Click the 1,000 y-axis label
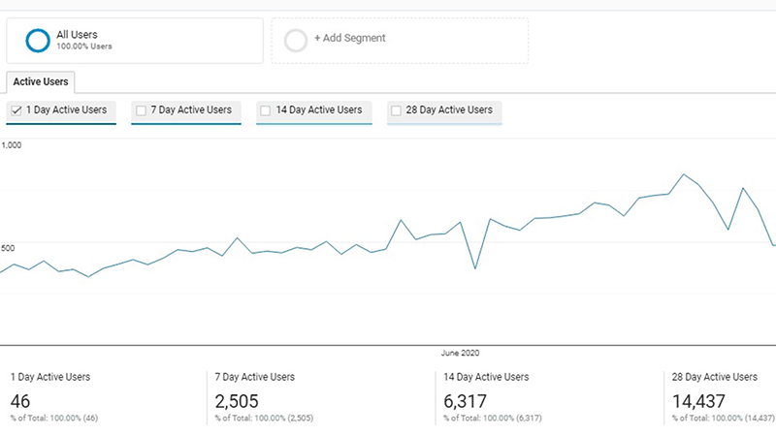This screenshot has height=436, width=776. [11, 145]
